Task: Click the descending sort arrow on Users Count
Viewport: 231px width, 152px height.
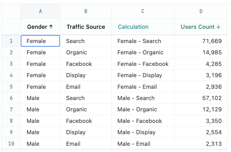Action: pyautogui.click(x=219, y=27)
